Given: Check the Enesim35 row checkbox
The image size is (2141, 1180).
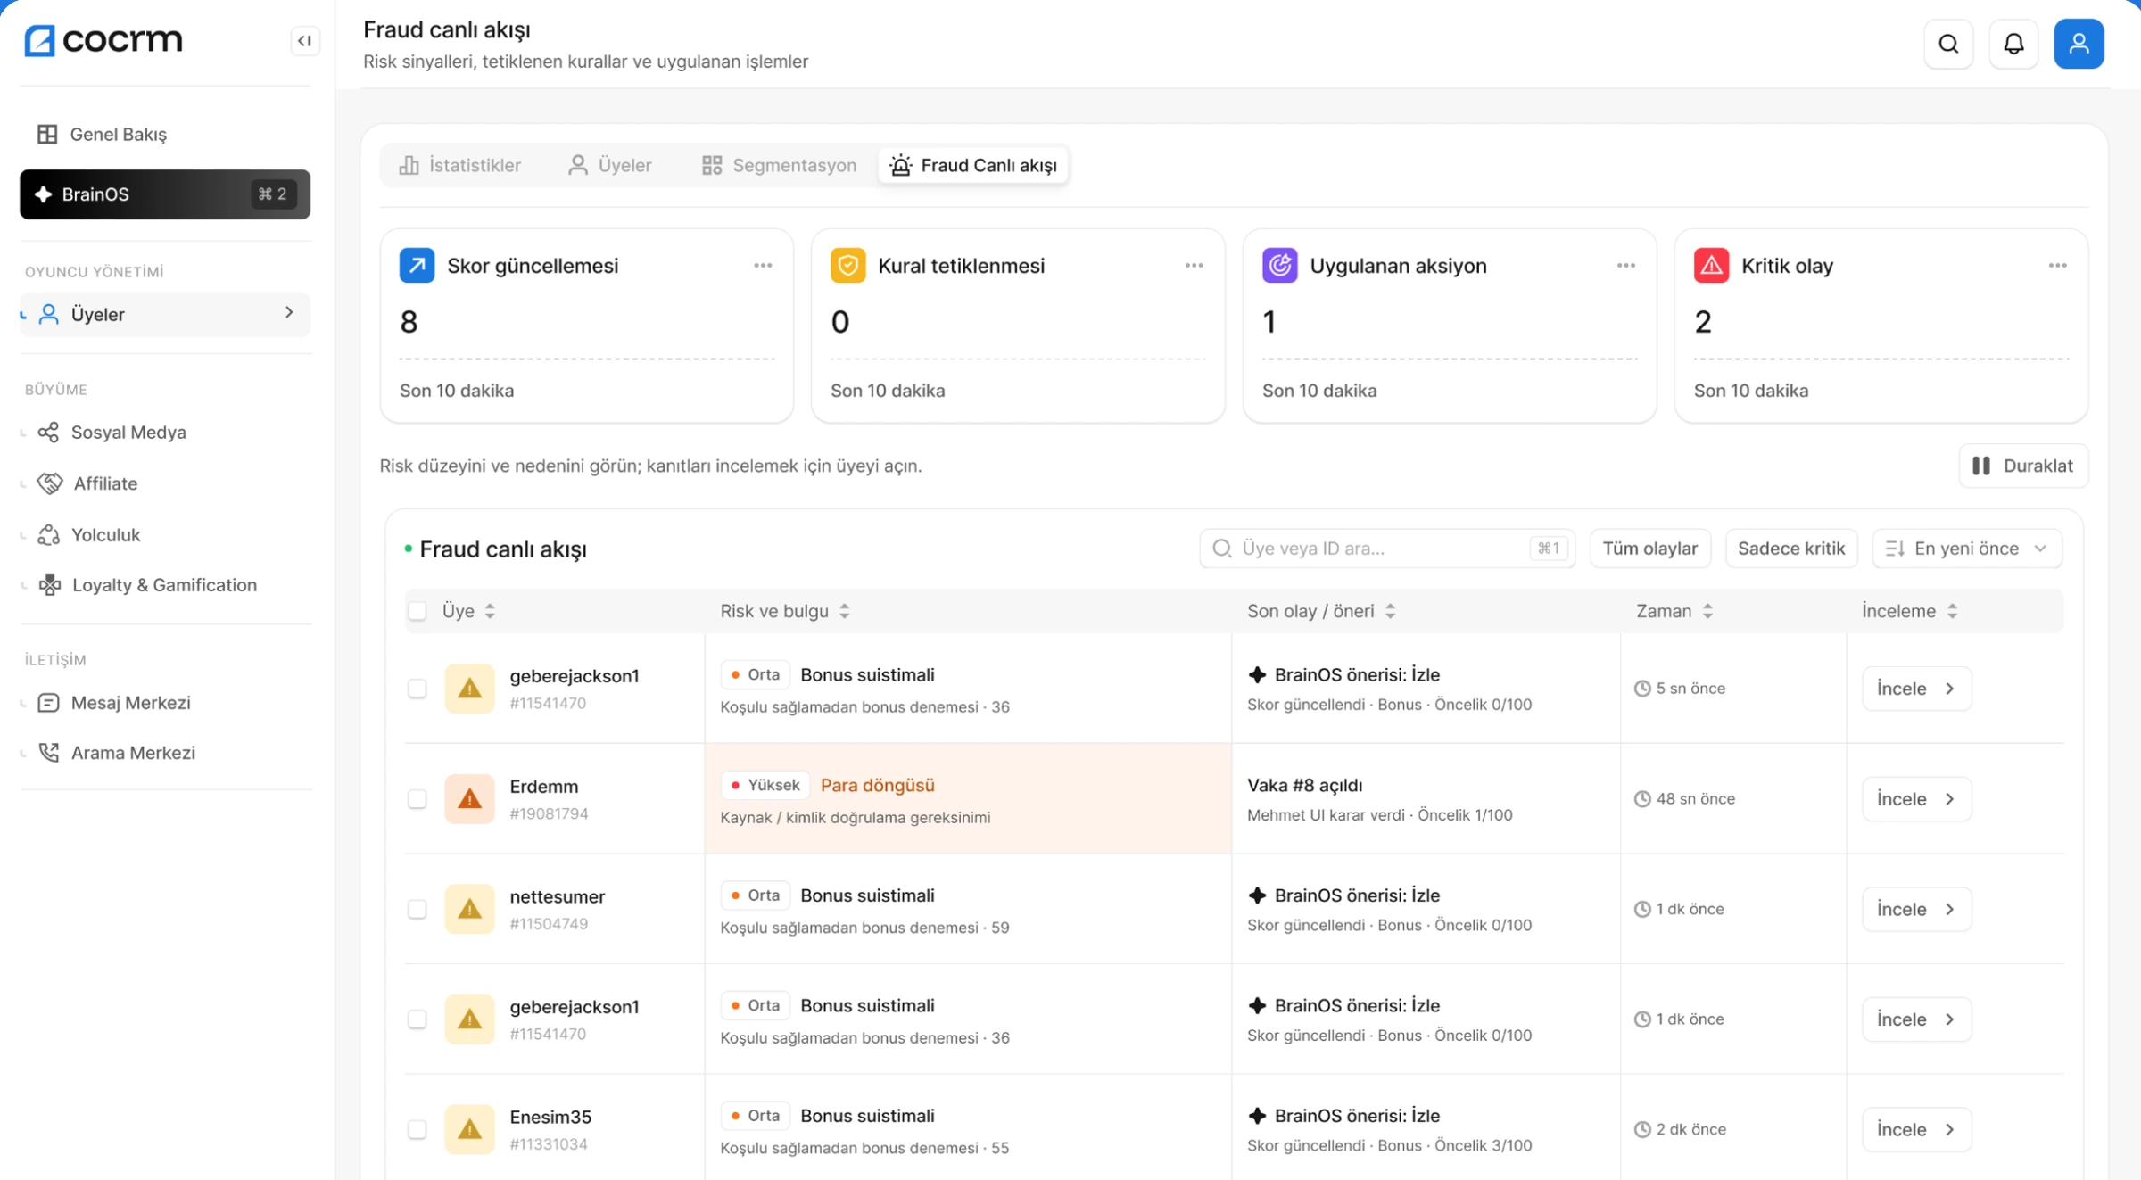Looking at the screenshot, I should pos(417,1129).
